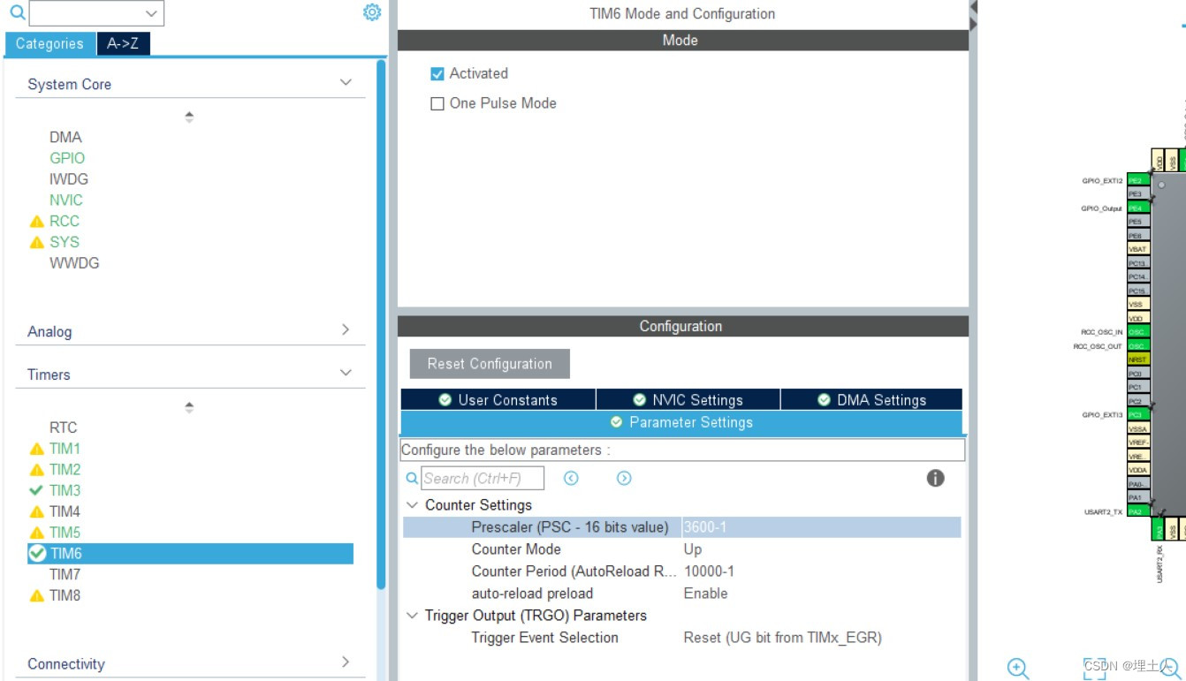Click the PC13 pin on the chip

pos(1137,263)
